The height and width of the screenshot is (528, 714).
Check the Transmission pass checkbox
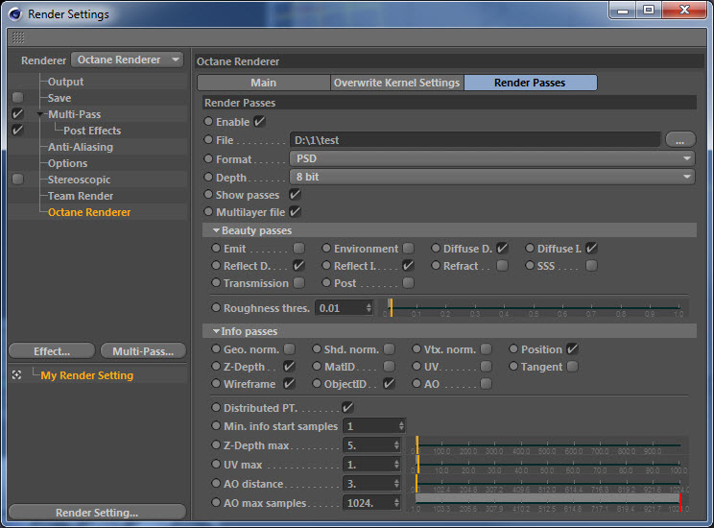click(298, 283)
